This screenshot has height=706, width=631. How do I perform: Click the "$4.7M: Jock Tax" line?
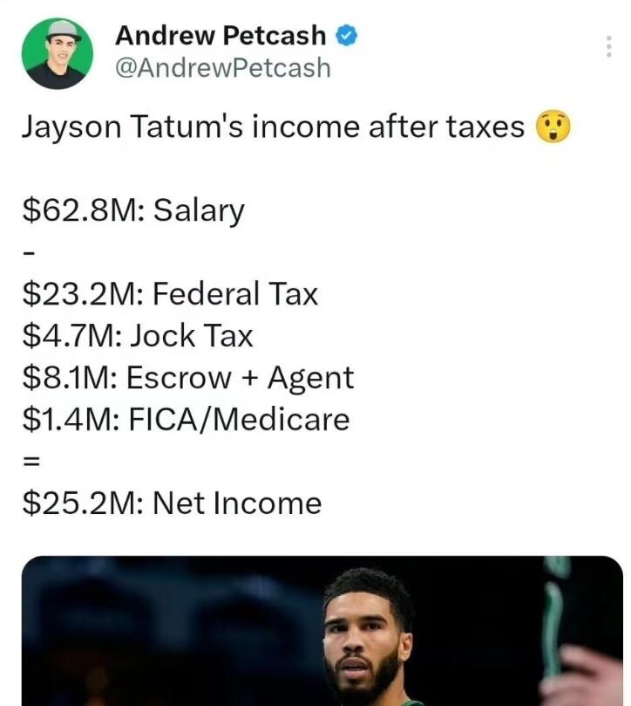coord(138,336)
